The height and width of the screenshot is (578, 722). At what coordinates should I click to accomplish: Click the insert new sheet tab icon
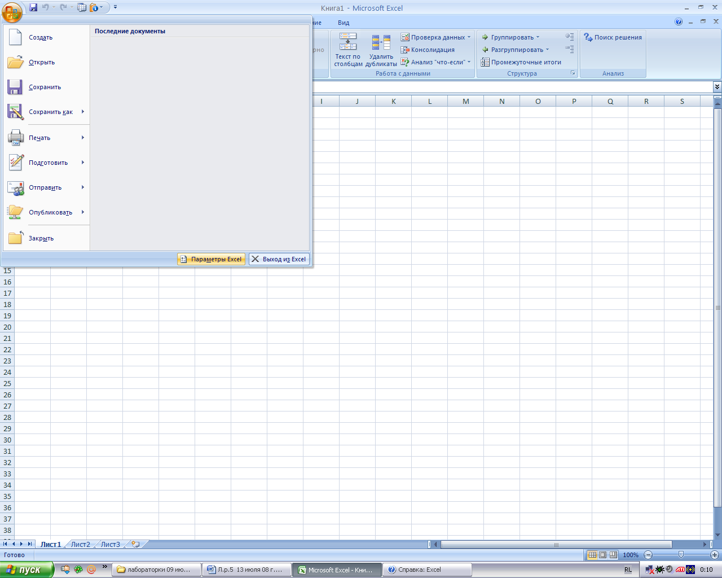[135, 545]
